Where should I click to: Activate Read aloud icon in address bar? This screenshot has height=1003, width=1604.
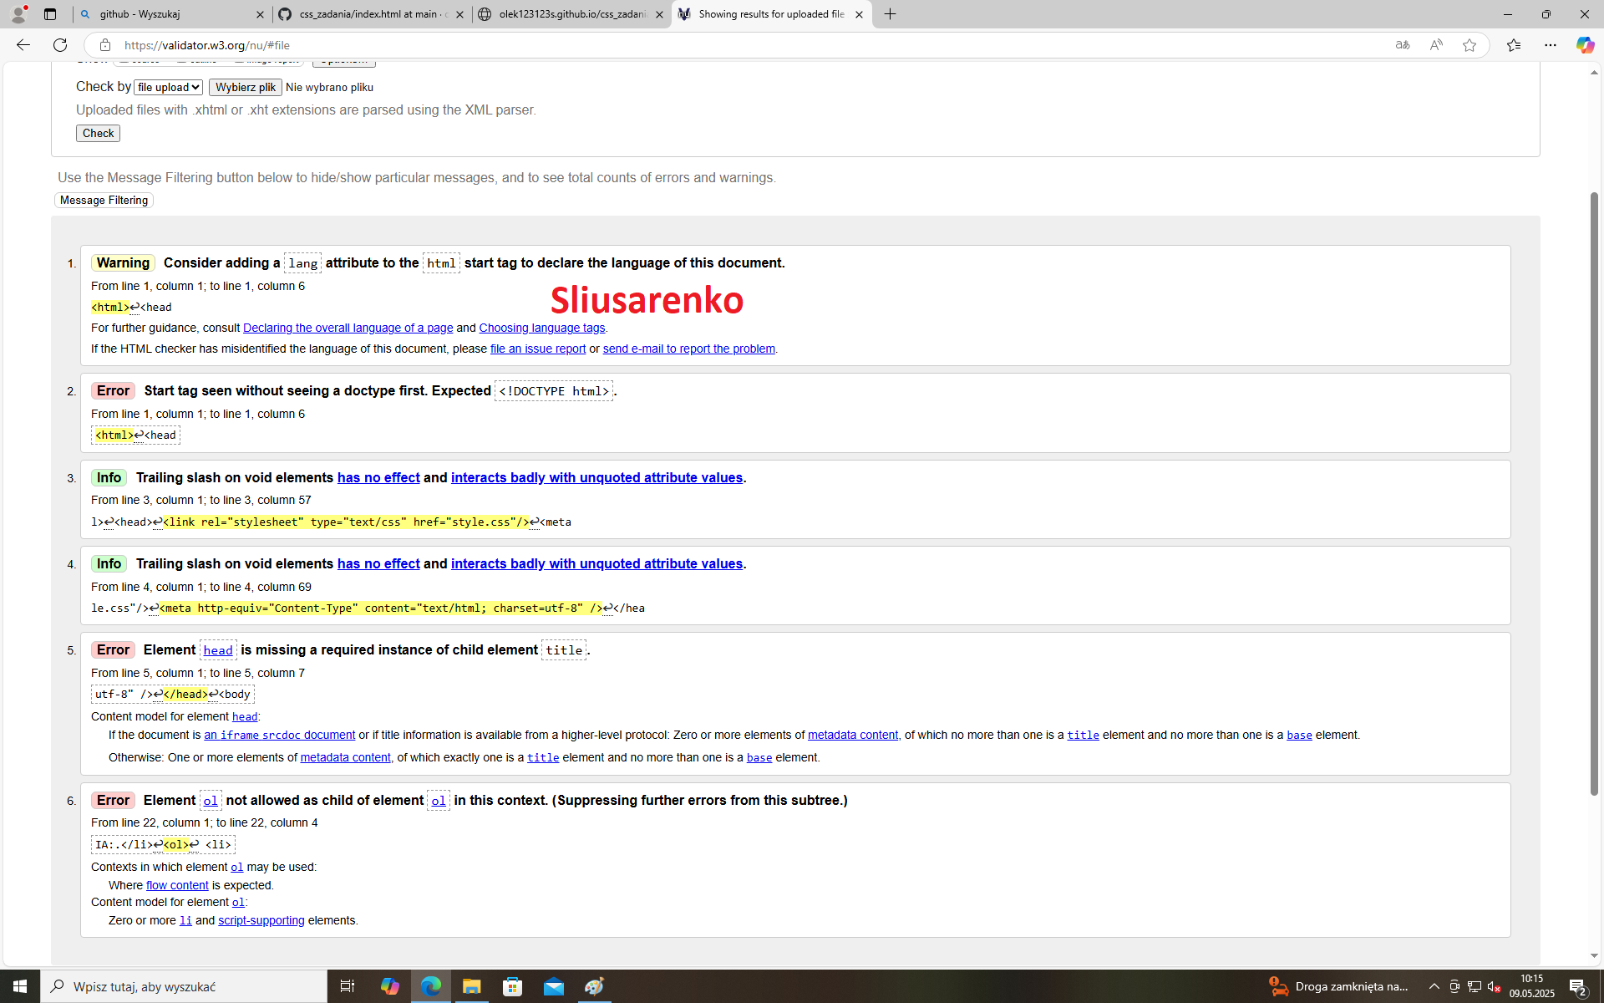coord(1436,45)
